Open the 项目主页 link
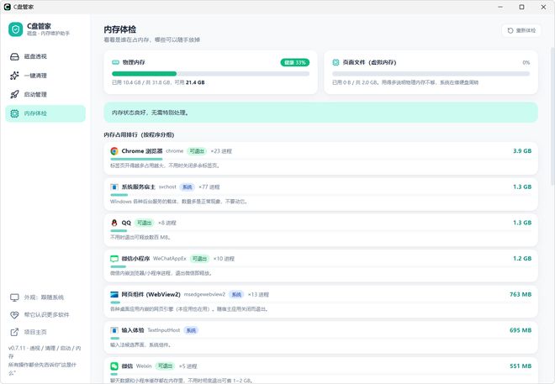555x384 pixels. [45, 332]
